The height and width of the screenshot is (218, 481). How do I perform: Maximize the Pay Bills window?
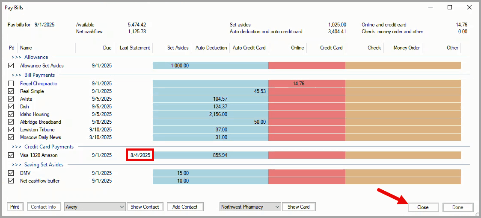tap(450, 7)
